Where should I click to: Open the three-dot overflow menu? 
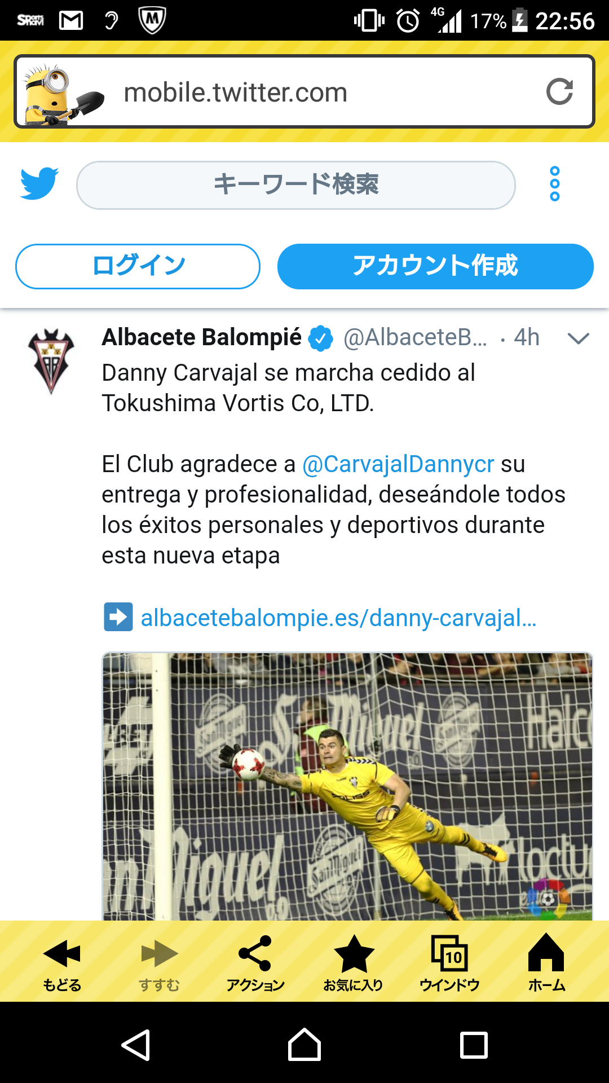point(555,184)
